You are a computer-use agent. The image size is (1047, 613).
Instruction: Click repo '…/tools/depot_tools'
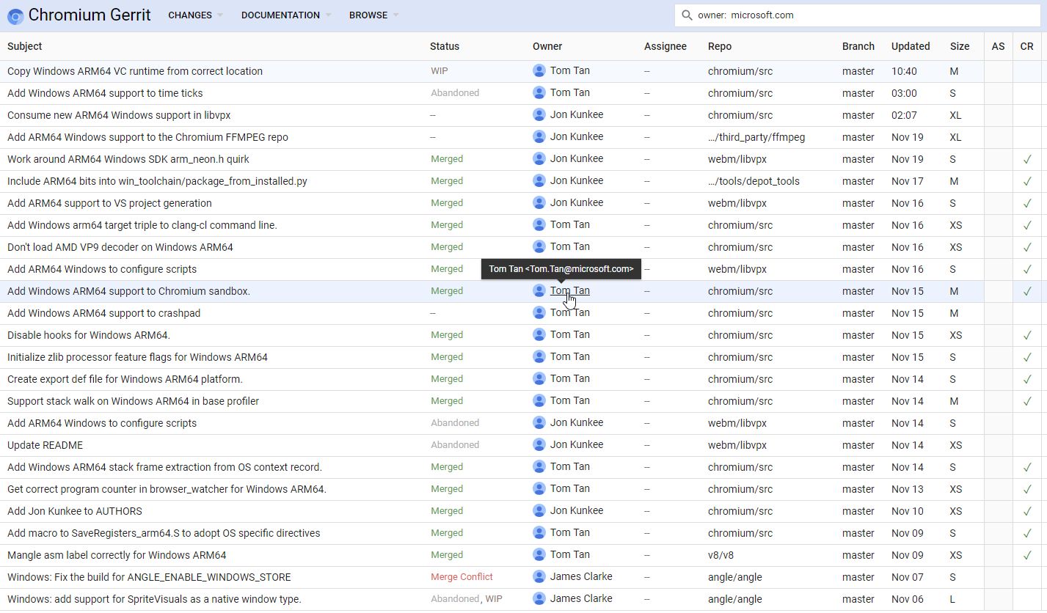(x=754, y=181)
